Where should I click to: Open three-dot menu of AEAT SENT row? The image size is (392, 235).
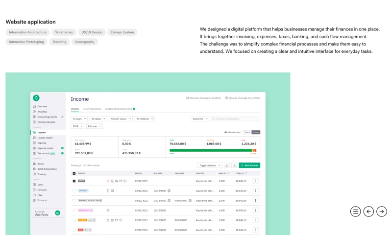coord(255,191)
